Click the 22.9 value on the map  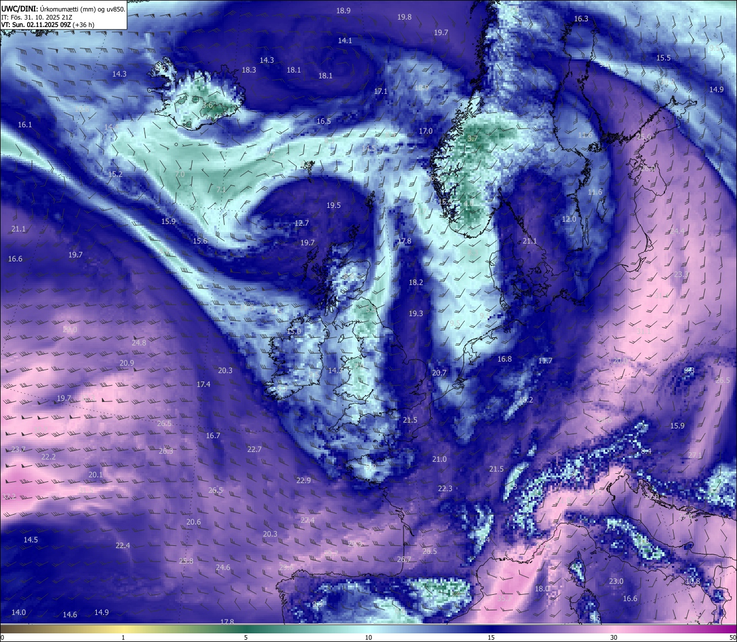(303, 481)
